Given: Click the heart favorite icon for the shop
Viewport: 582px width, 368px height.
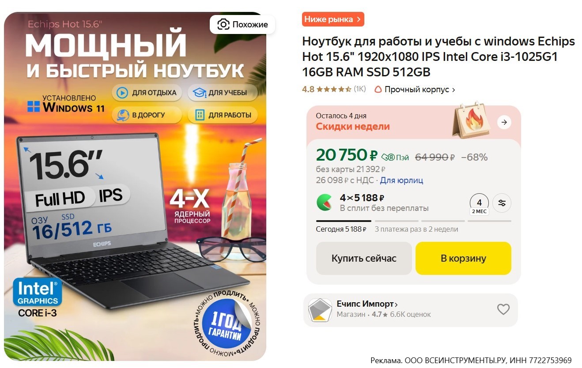Looking at the screenshot, I should click(503, 309).
